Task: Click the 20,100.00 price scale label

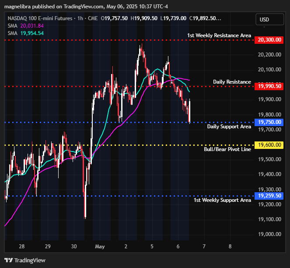Action: click(269, 70)
